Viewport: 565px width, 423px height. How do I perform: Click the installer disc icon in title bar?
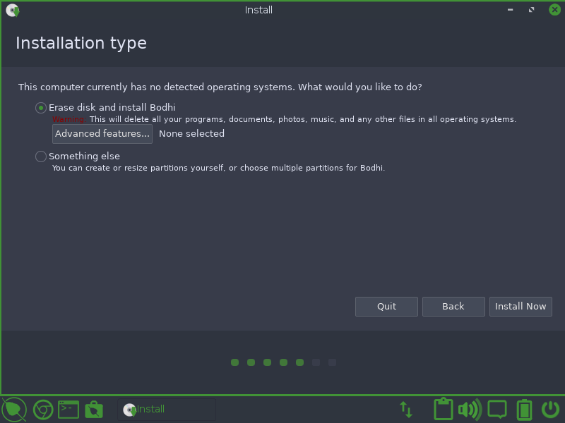(x=12, y=10)
